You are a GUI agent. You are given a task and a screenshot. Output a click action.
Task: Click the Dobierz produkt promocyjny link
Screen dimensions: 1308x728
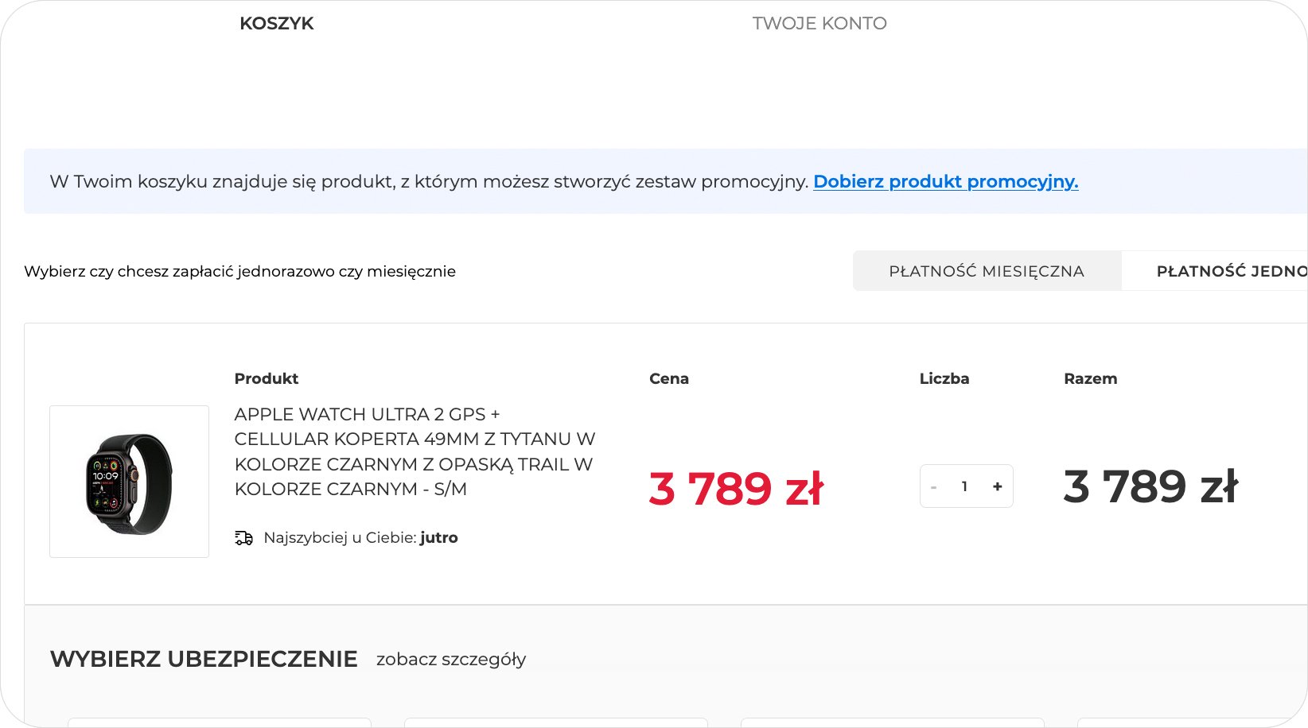click(945, 182)
